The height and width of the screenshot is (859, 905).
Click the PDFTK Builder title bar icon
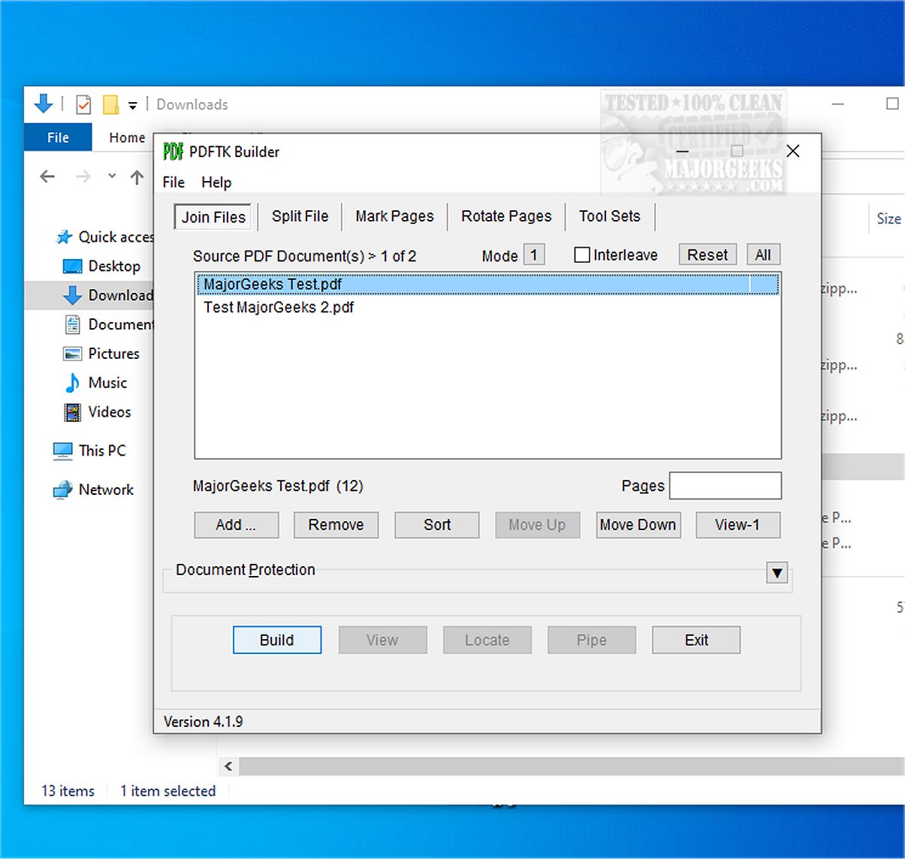tap(173, 152)
